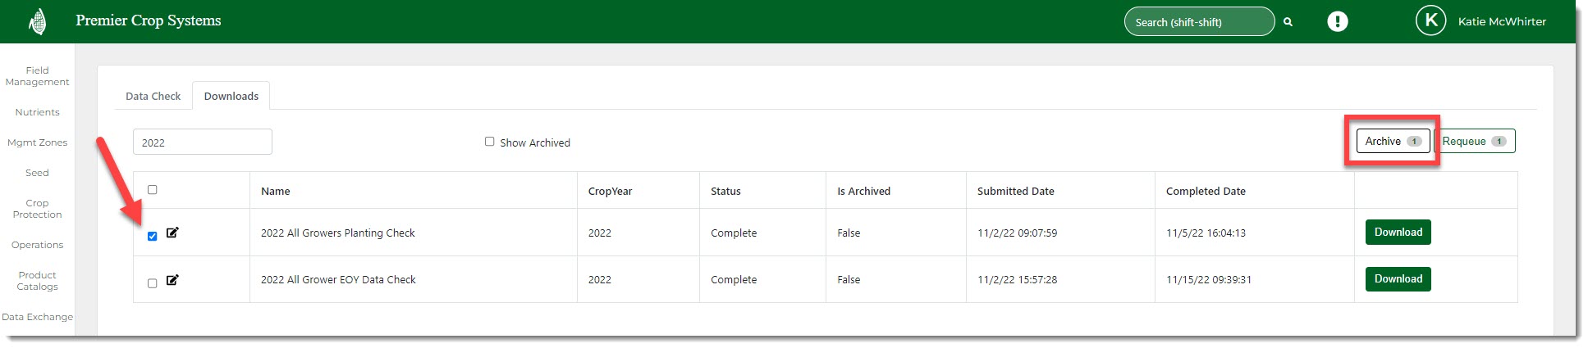Open the 2022 crop year selector
1588x348 pixels.
point(202,142)
